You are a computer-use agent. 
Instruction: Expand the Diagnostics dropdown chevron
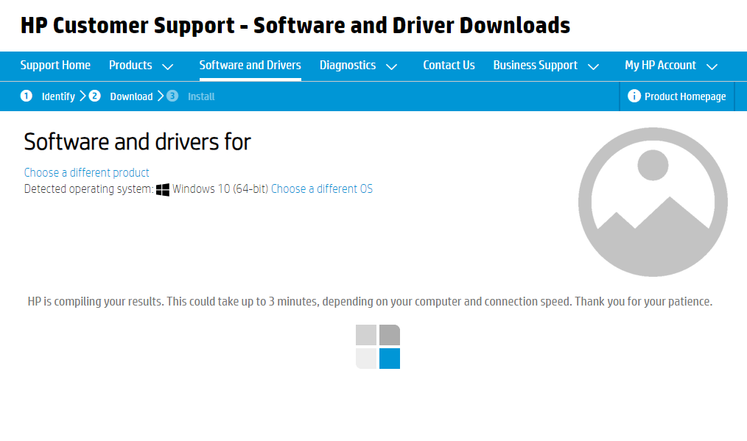click(392, 67)
